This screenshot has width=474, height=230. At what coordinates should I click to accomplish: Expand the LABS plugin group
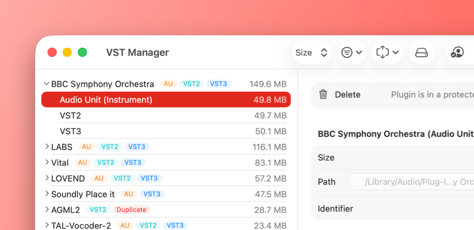point(47,147)
